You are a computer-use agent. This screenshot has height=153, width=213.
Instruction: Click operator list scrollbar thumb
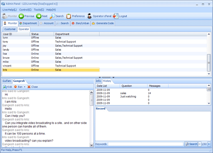click(x=209, y=63)
